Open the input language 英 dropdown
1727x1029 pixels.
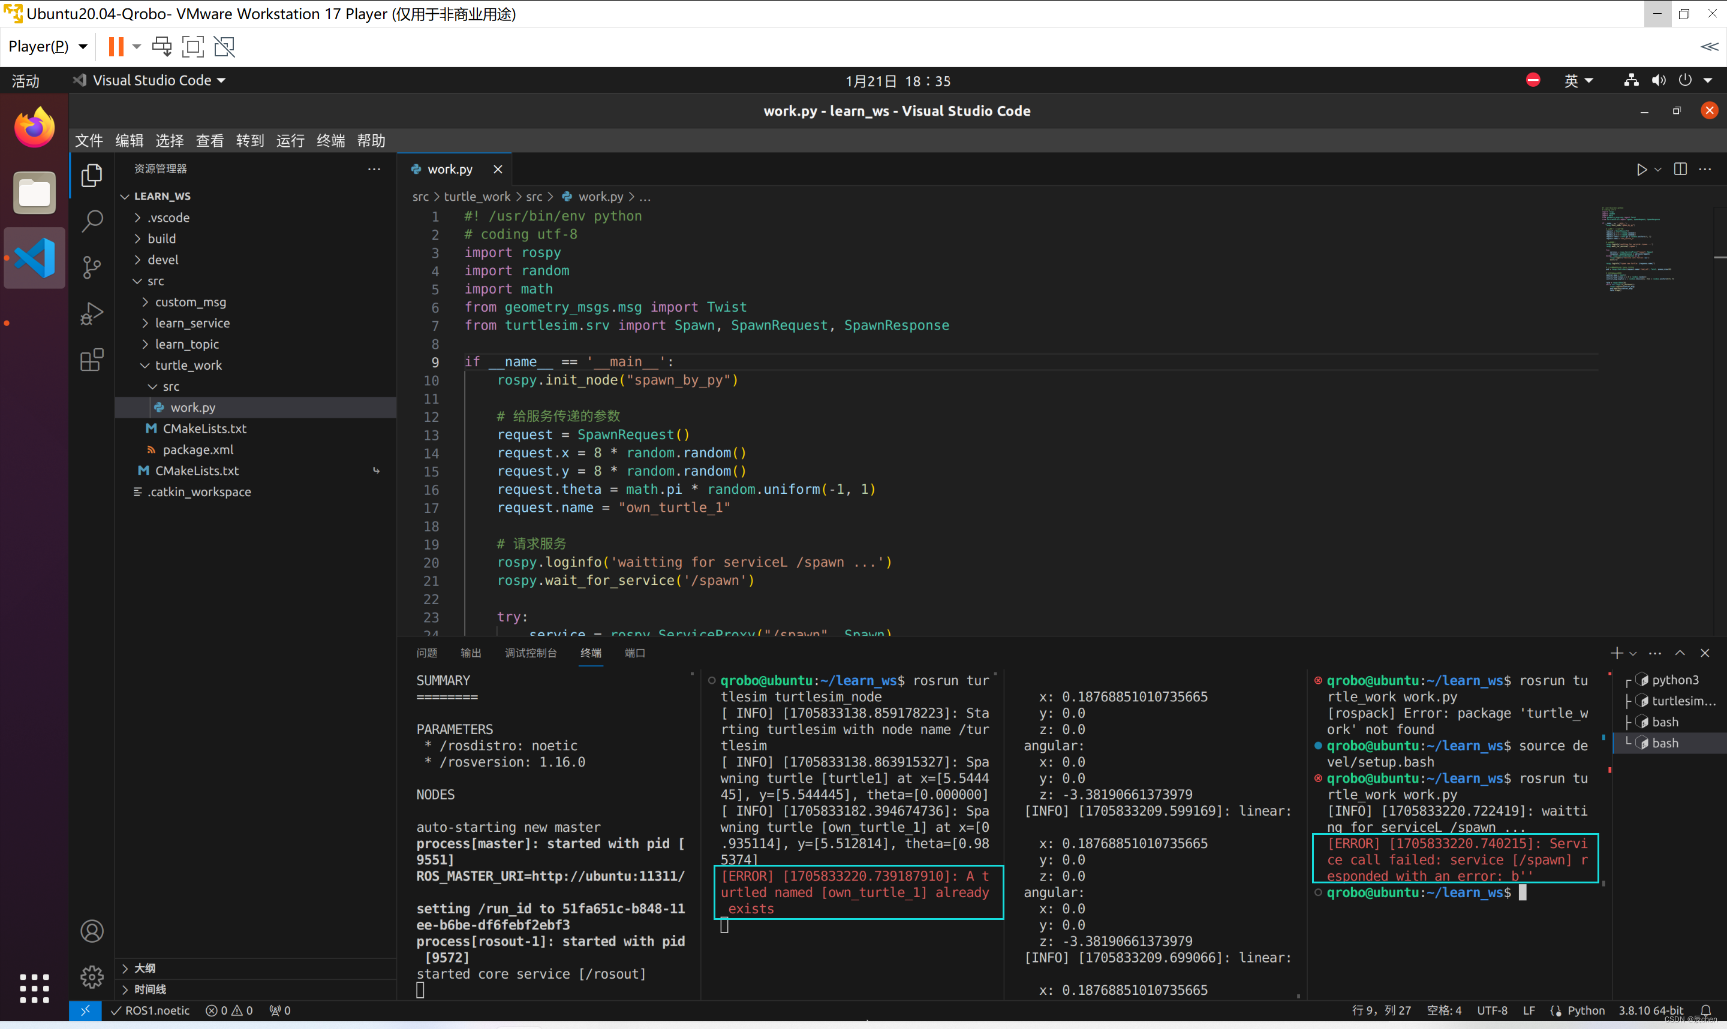[x=1578, y=80]
